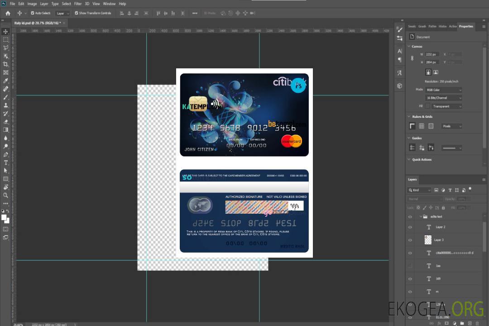The height and width of the screenshot is (326, 489).
Task: Select the Crop tool
Action: coord(5,64)
